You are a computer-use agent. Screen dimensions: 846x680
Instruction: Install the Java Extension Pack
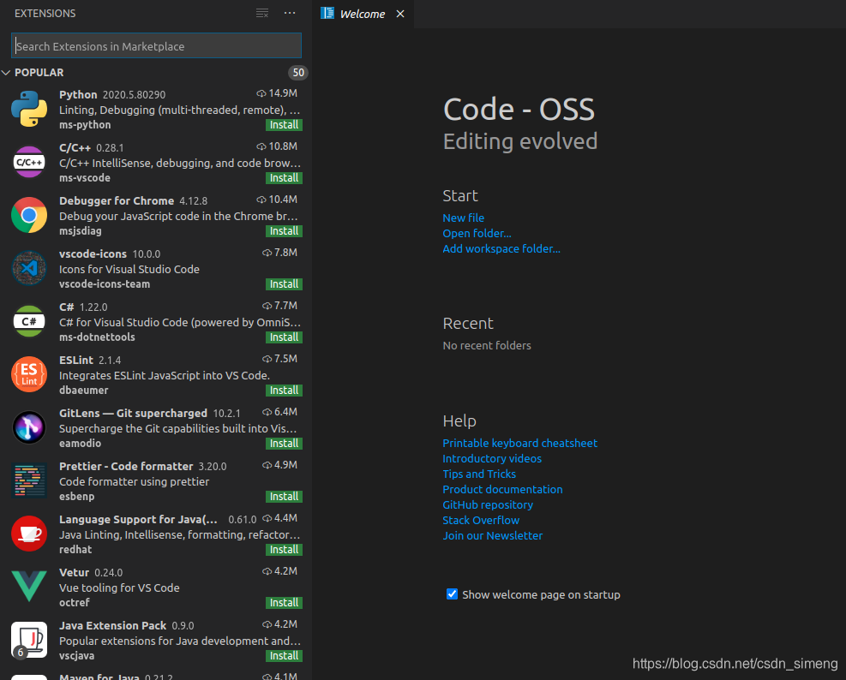tap(284, 656)
